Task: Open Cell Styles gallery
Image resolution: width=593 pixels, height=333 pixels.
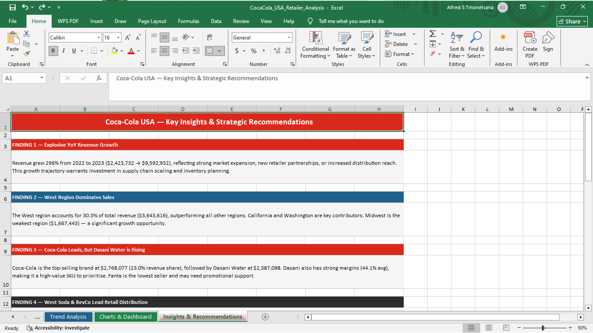Action: [x=367, y=45]
